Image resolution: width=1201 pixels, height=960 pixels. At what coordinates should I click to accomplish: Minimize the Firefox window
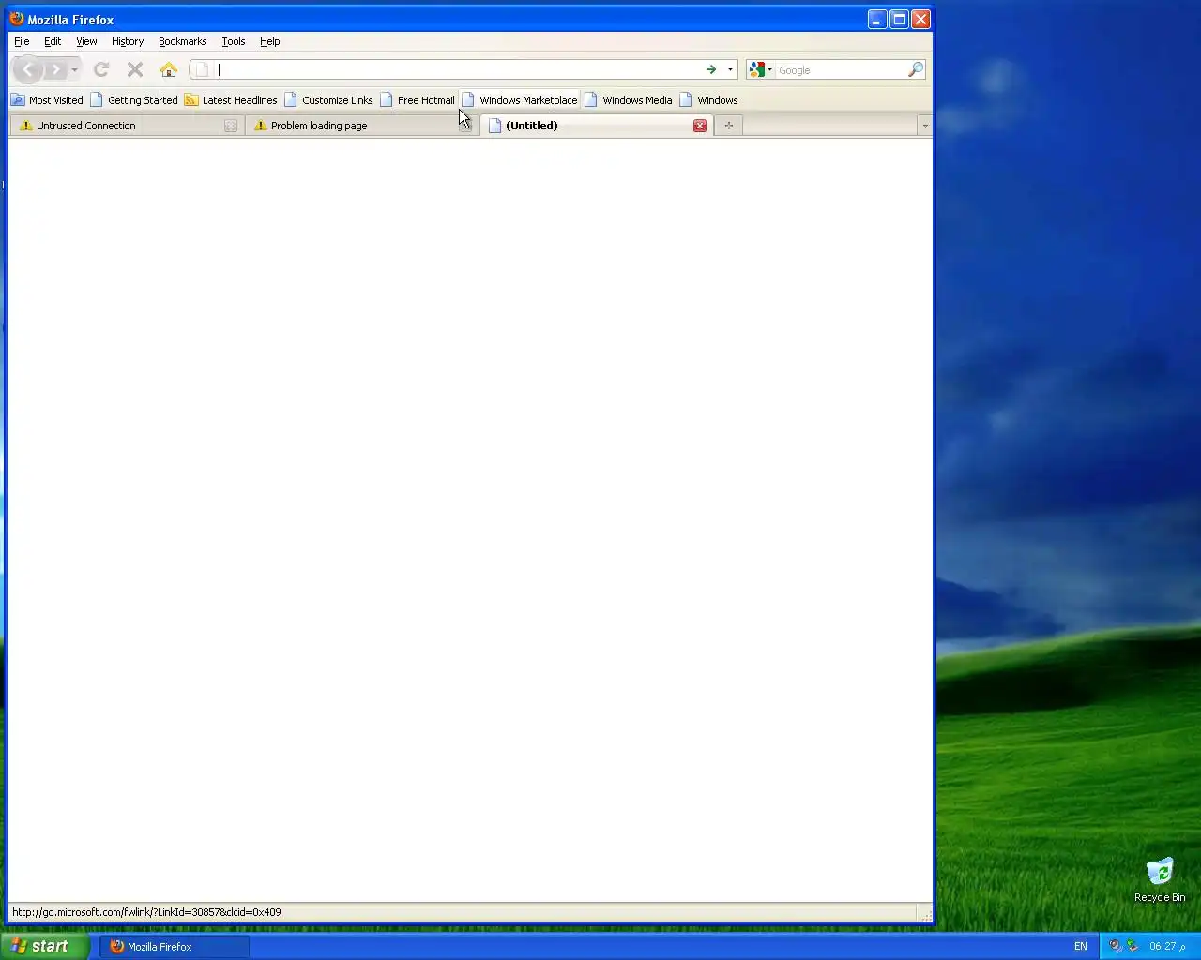[877, 19]
